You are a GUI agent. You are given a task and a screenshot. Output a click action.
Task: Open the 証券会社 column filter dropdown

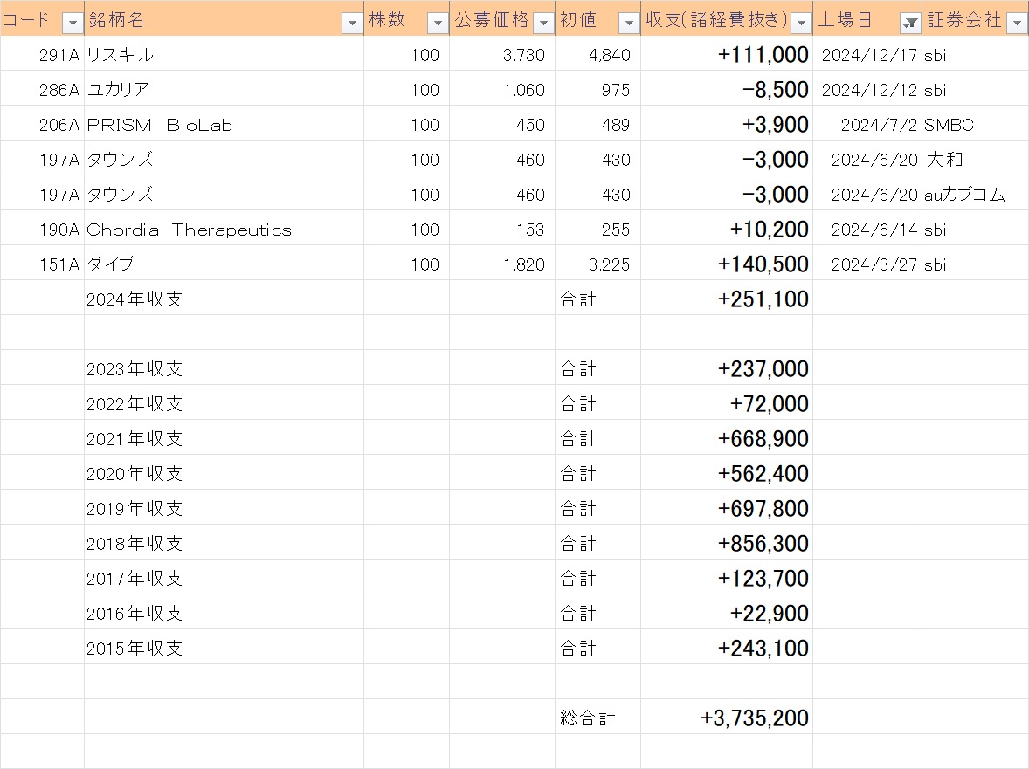1017,23
